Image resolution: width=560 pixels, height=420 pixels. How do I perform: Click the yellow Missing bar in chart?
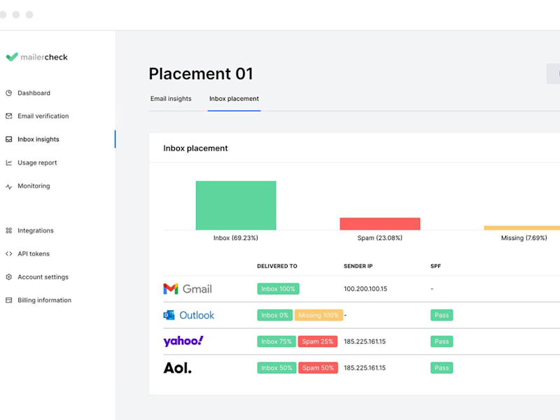coord(521,228)
